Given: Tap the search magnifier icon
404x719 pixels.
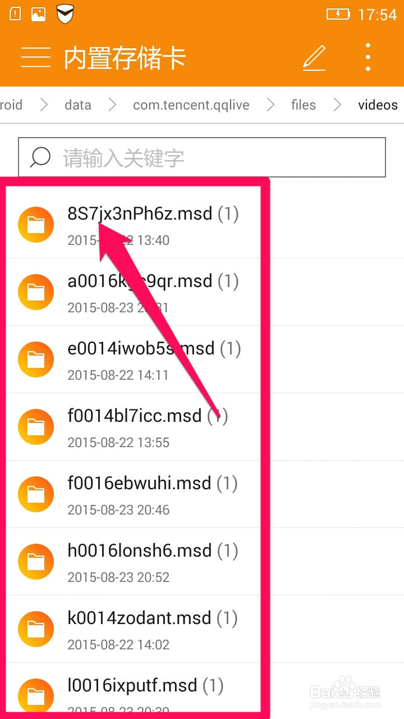Looking at the screenshot, I should pyautogui.click(x=40, y=158).
